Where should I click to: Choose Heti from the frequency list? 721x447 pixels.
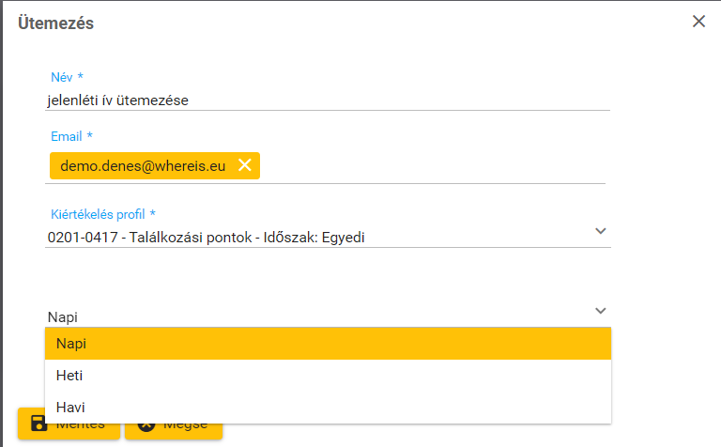coord(328,376)
